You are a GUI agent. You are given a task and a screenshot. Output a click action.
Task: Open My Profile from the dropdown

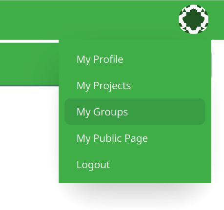coord(135,59)
